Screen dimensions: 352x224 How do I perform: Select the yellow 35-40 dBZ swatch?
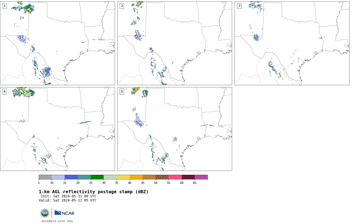[123, 177]
